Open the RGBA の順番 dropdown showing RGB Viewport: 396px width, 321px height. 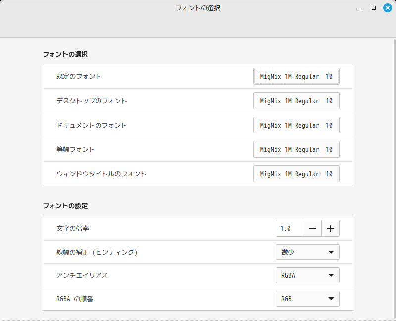pos(307,299)
